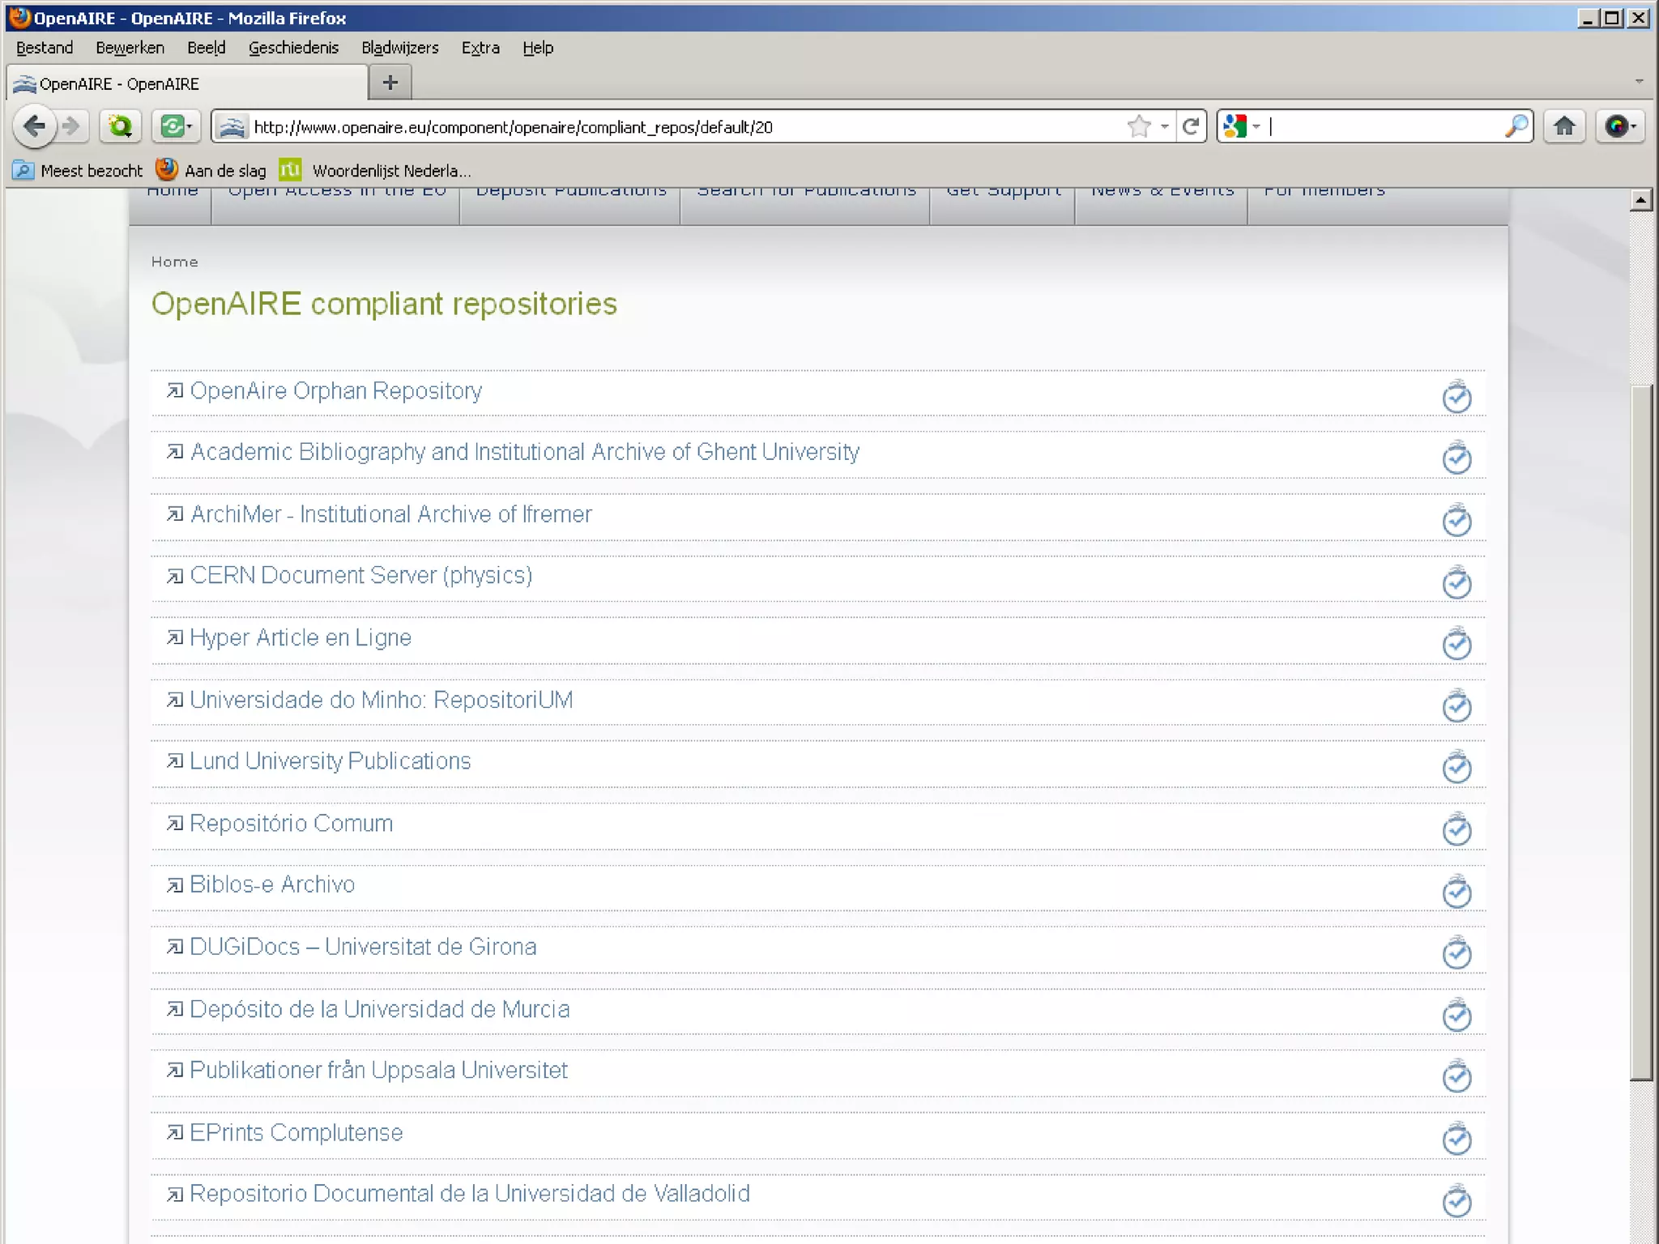
Task: Open a new tab with plus button
Action: [390, 83]
